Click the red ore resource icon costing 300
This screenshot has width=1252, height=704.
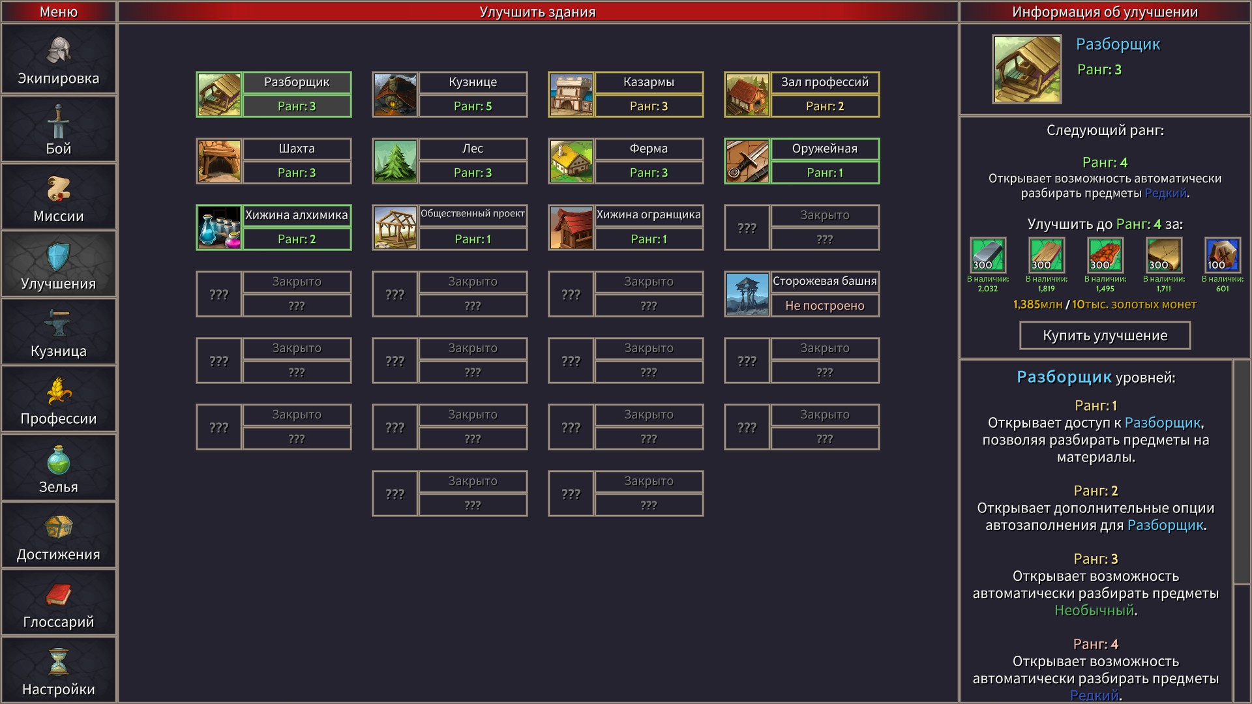1105,254
